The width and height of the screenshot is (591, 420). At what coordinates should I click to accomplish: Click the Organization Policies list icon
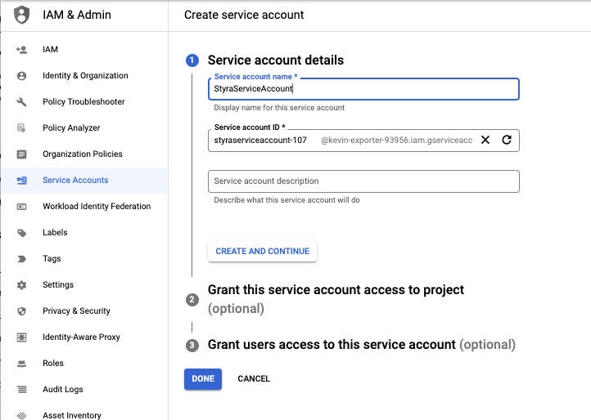tap(22, 154)
